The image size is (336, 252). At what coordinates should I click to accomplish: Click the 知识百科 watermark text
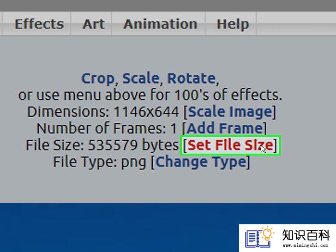tap(306, 235)
